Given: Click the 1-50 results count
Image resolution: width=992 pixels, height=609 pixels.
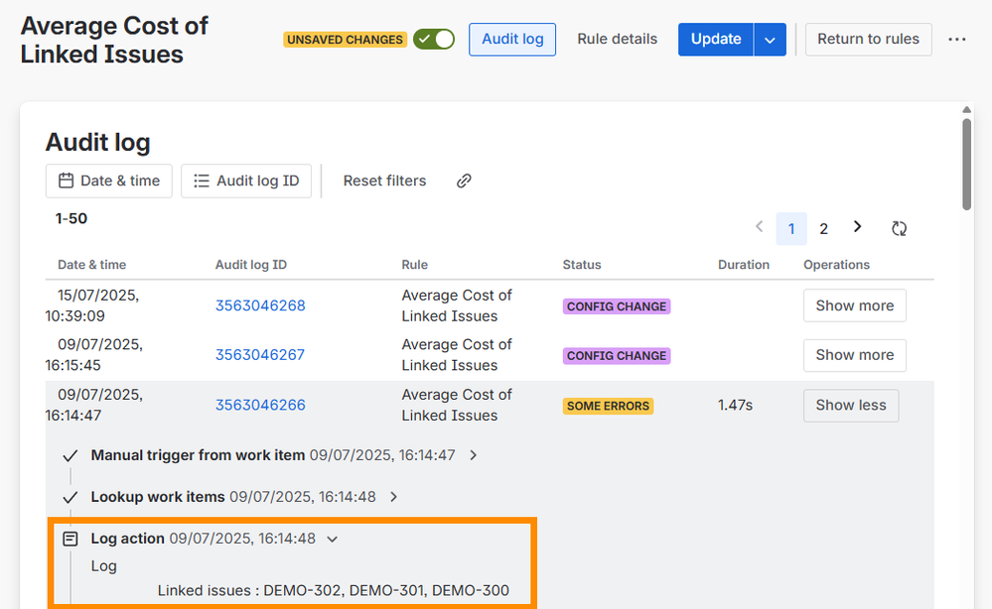Looking at the screenshot, I should (x=71, y=218).
